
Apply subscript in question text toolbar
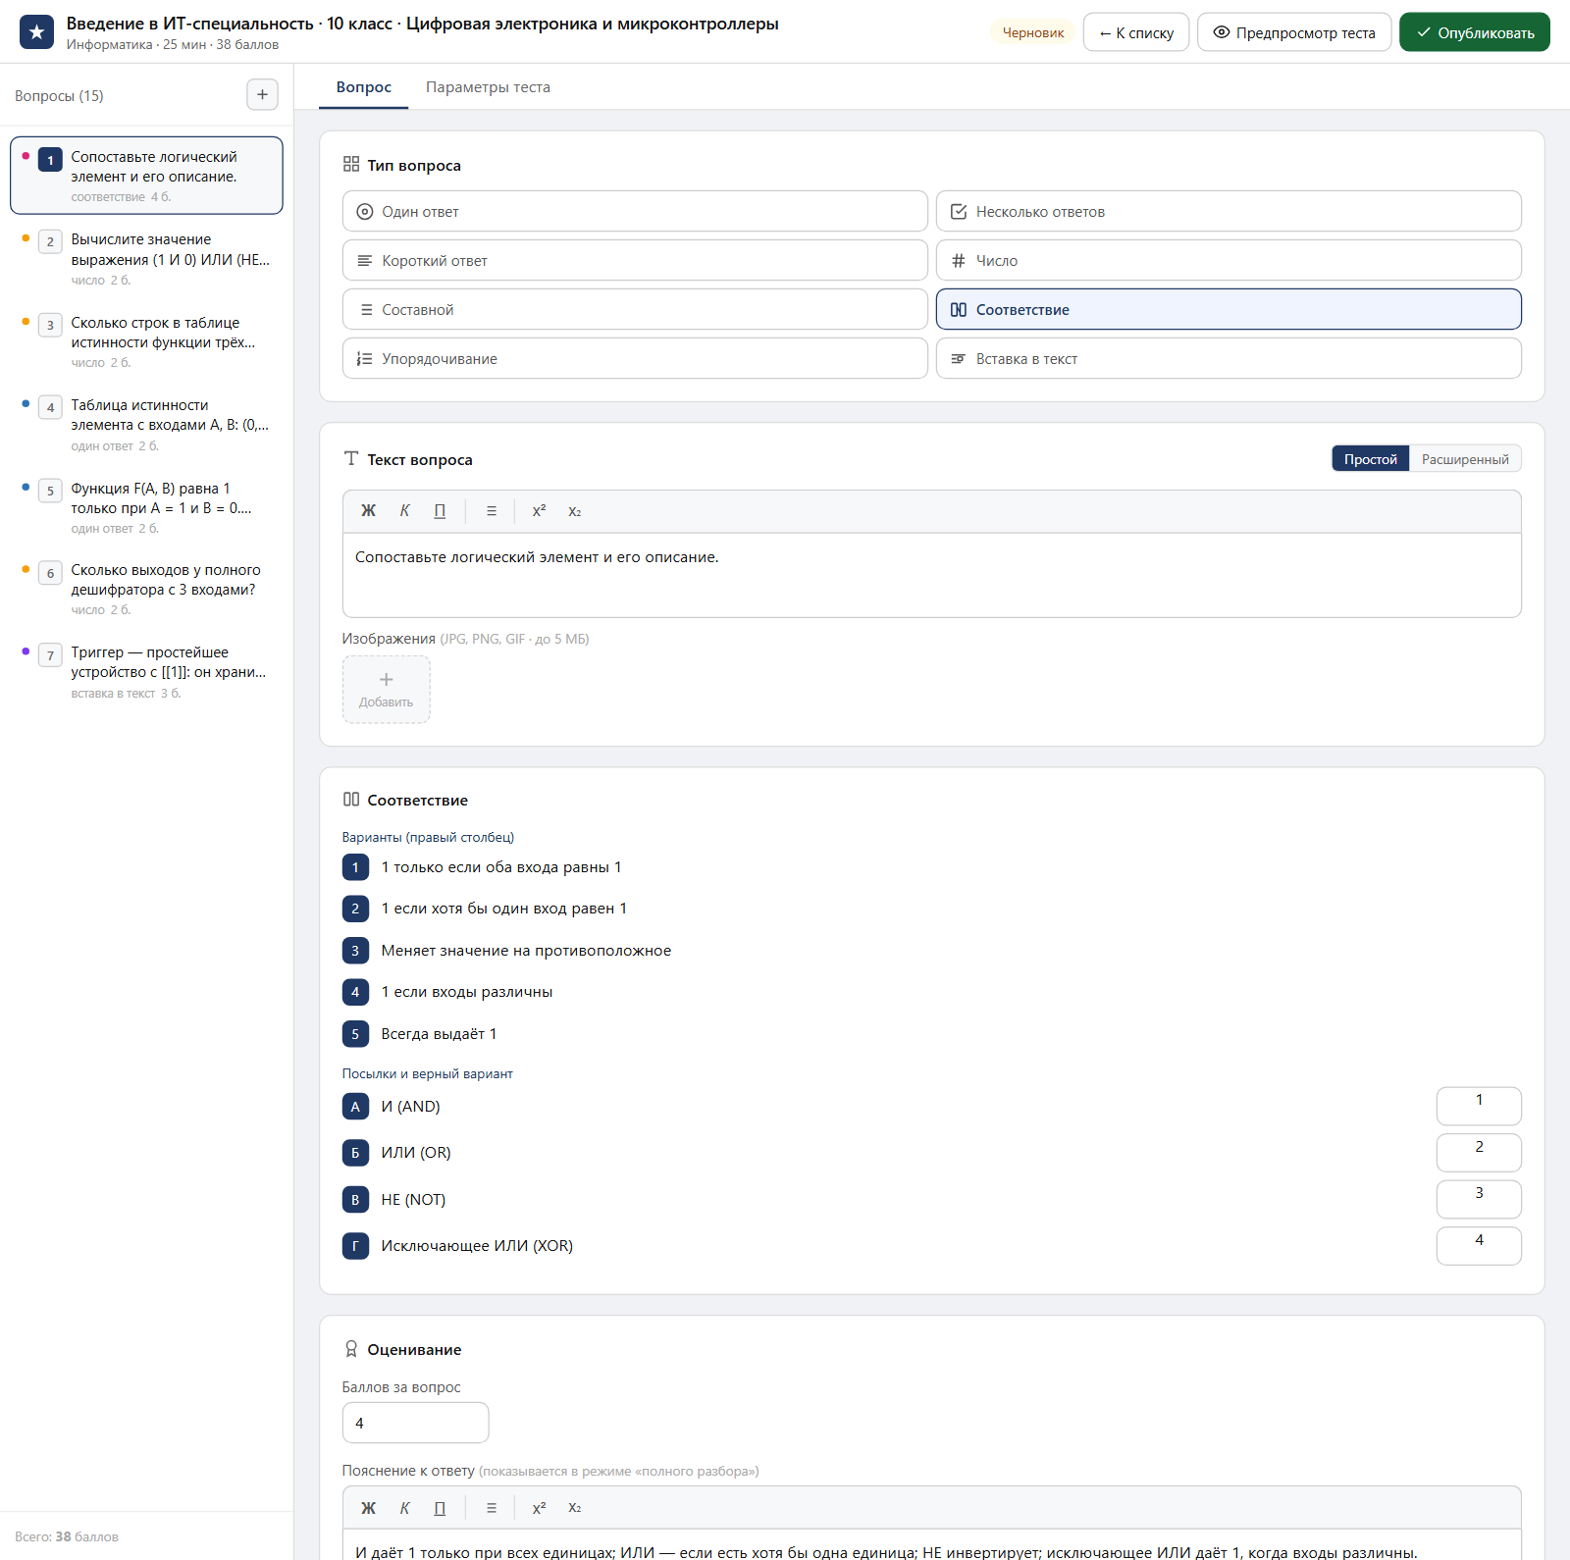tap(575, 511)
